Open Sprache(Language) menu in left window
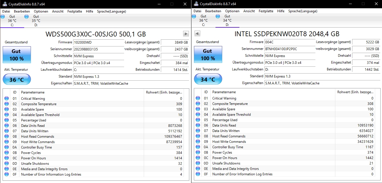The height and width of the screenshot is (183, 382). pyautogui.click(x=112, y=11)
